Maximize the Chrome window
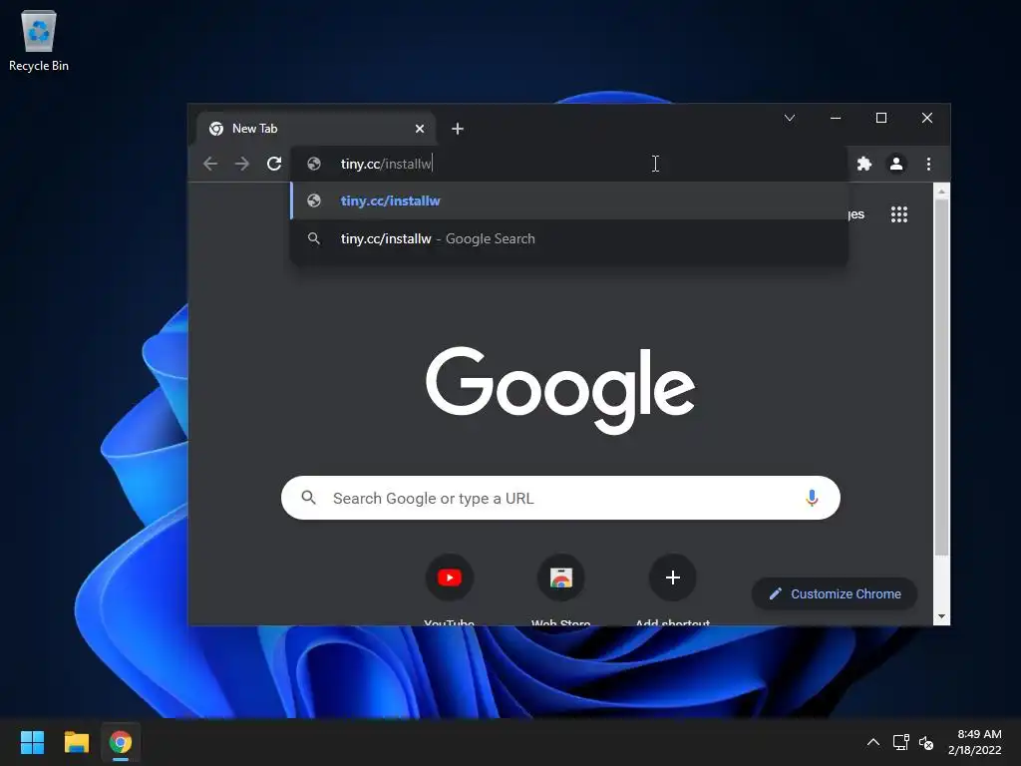 click(881, 118)
